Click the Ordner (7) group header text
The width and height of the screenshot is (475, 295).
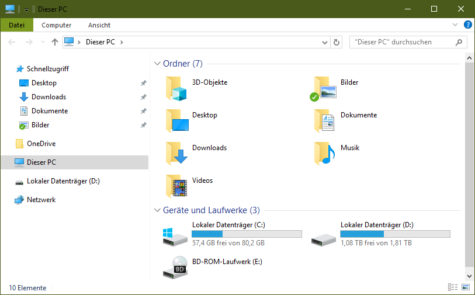pyautogui.click(x=183, y=64)
